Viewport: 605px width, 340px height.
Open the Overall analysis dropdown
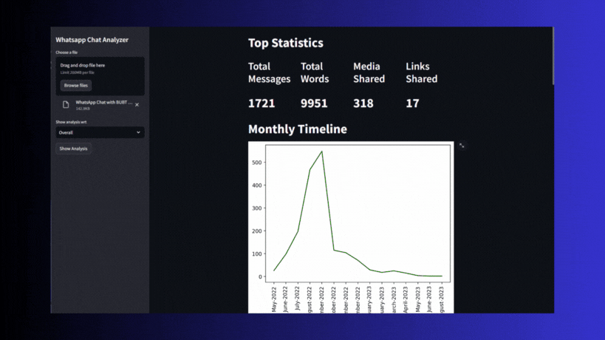(100, 132)
